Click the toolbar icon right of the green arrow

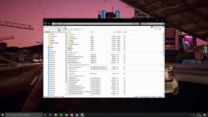pyautogui.click(x=66, y=29)
